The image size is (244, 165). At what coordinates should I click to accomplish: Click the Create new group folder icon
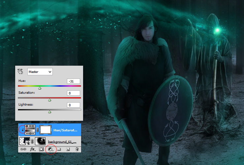59,149
